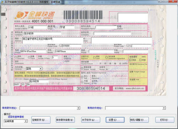The image size is (178, 129).
Task: Click recipient address input field
Action: (122, 40)
